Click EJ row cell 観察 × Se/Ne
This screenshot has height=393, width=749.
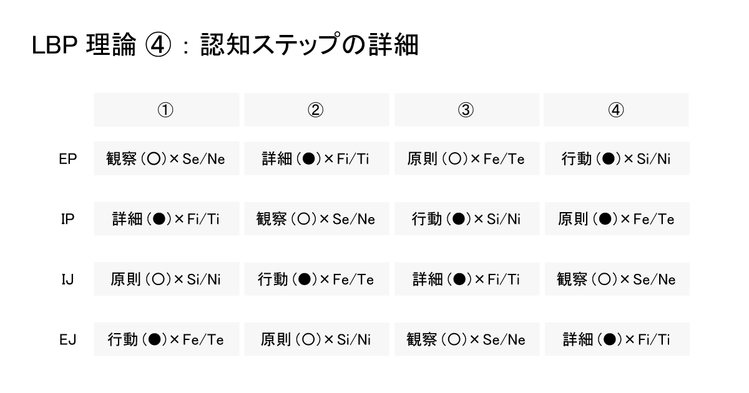(466, 339)
